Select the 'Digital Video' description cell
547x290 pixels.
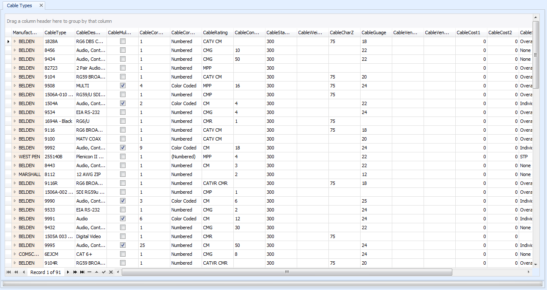click(91, 236)
